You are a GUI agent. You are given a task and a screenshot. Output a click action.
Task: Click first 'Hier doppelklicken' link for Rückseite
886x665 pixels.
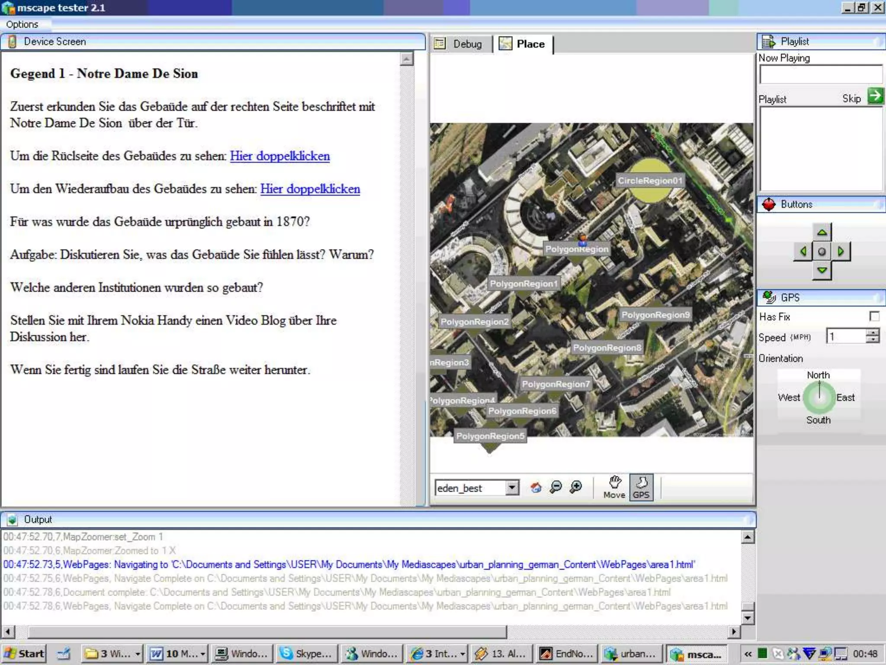pyautogui.click(x=279, y=156)
